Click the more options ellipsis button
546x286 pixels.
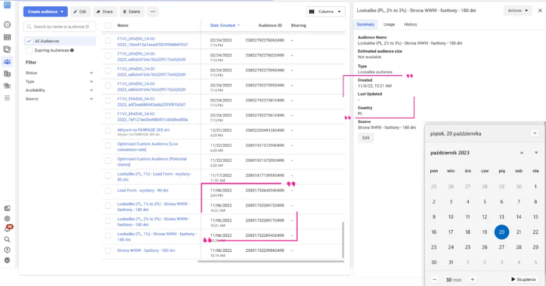152,12
